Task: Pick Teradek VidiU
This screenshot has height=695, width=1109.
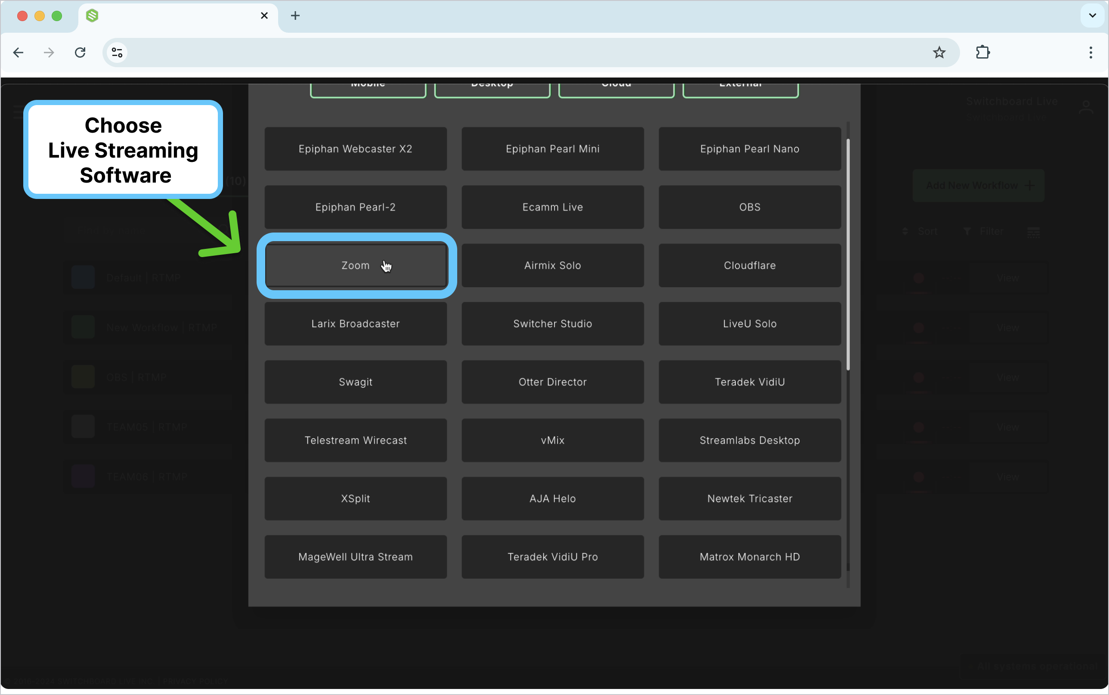Action: [750, 382]
